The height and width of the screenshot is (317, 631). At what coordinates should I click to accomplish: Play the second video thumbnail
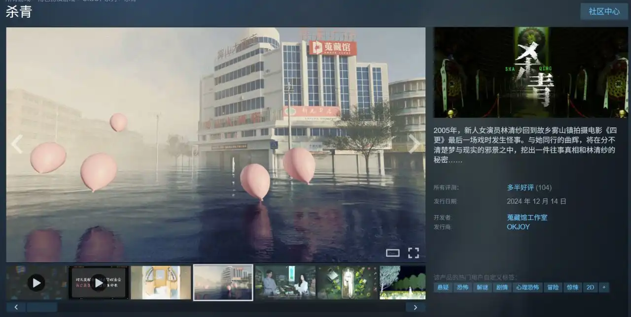point(99,283)
